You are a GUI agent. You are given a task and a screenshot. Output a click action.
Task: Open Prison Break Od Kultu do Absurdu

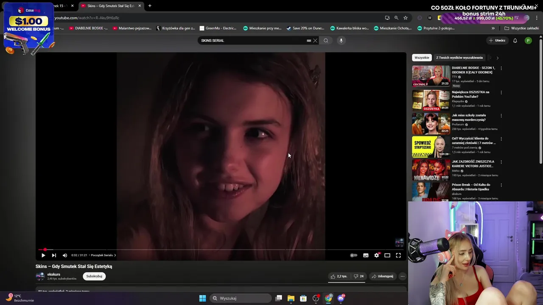pos(471,187)
